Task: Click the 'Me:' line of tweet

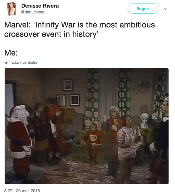Action: point(11,53)
